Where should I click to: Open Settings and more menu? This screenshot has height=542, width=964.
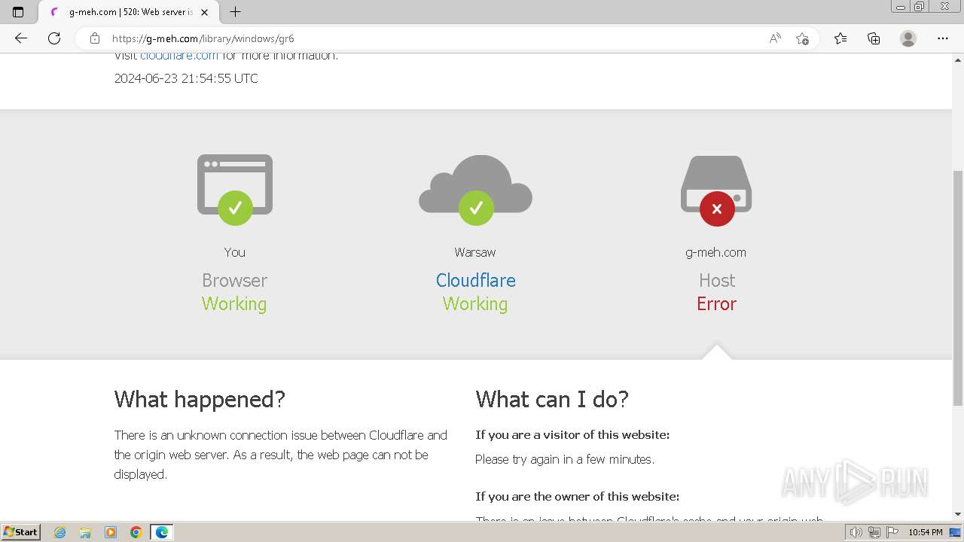pos(943,38)
